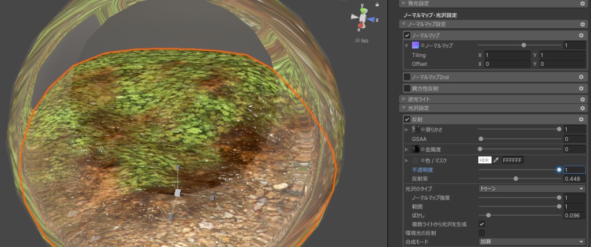This screenshot has height=247, width=591.
Task: Open gear menu for ノーマルマップ設定 header
Action: tap(582, 24)
